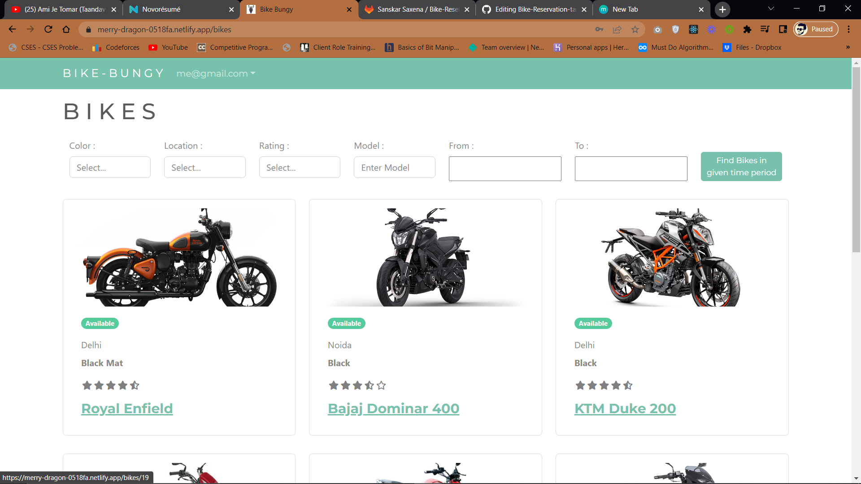Viewport: 861px width, 484px height.
Task: Open the KTM Duke 200 details link
Action: (x=625, y=408)
